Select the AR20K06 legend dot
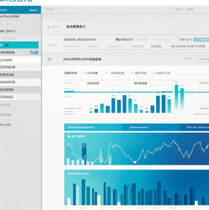The height and width of the screenshot is (210, 209). 106,73
